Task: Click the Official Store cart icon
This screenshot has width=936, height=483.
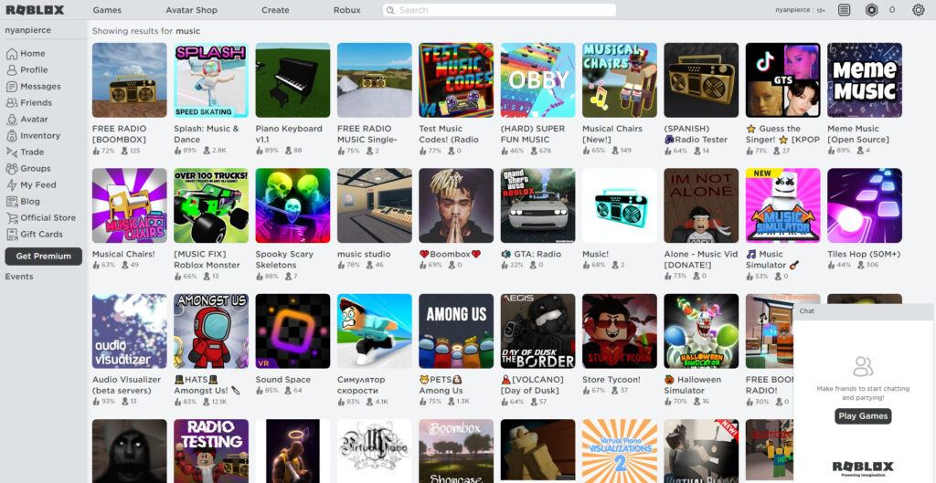Action: click(x=11, y=217)
